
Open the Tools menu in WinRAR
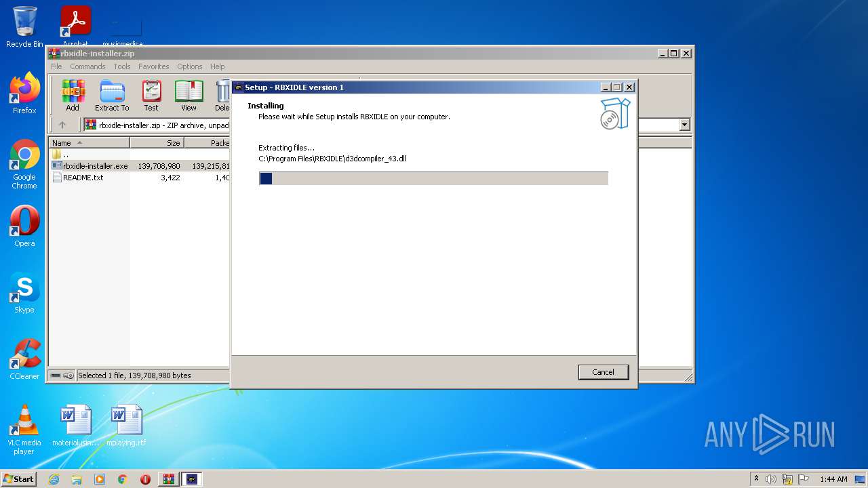tap(122, 66)
